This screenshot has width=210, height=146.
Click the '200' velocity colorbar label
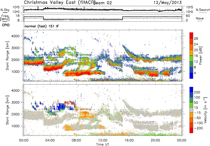click(197, 92)
